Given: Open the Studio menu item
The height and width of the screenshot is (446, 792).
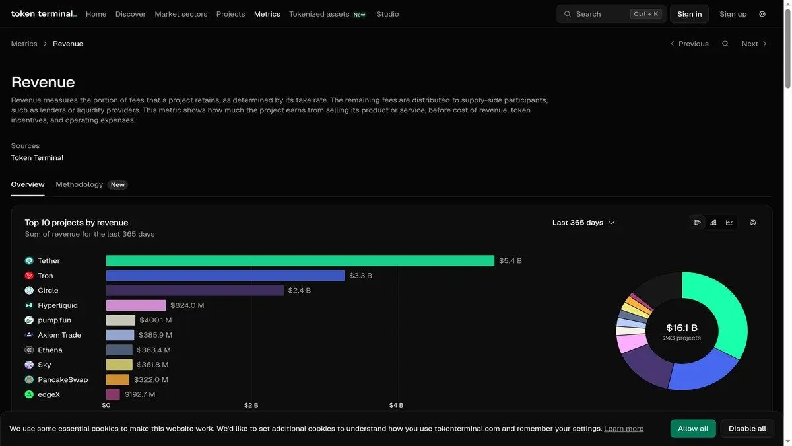Looking at the screenshot, I should 387,14.
